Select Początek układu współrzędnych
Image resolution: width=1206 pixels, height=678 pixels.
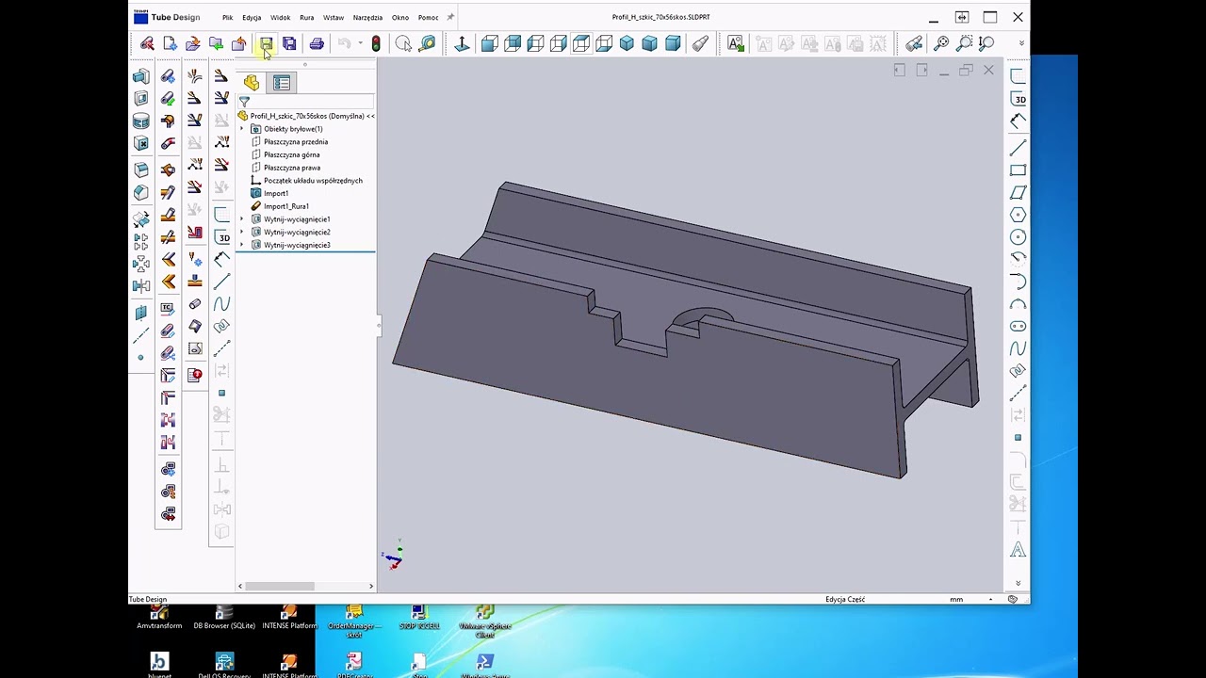point(313,181)
